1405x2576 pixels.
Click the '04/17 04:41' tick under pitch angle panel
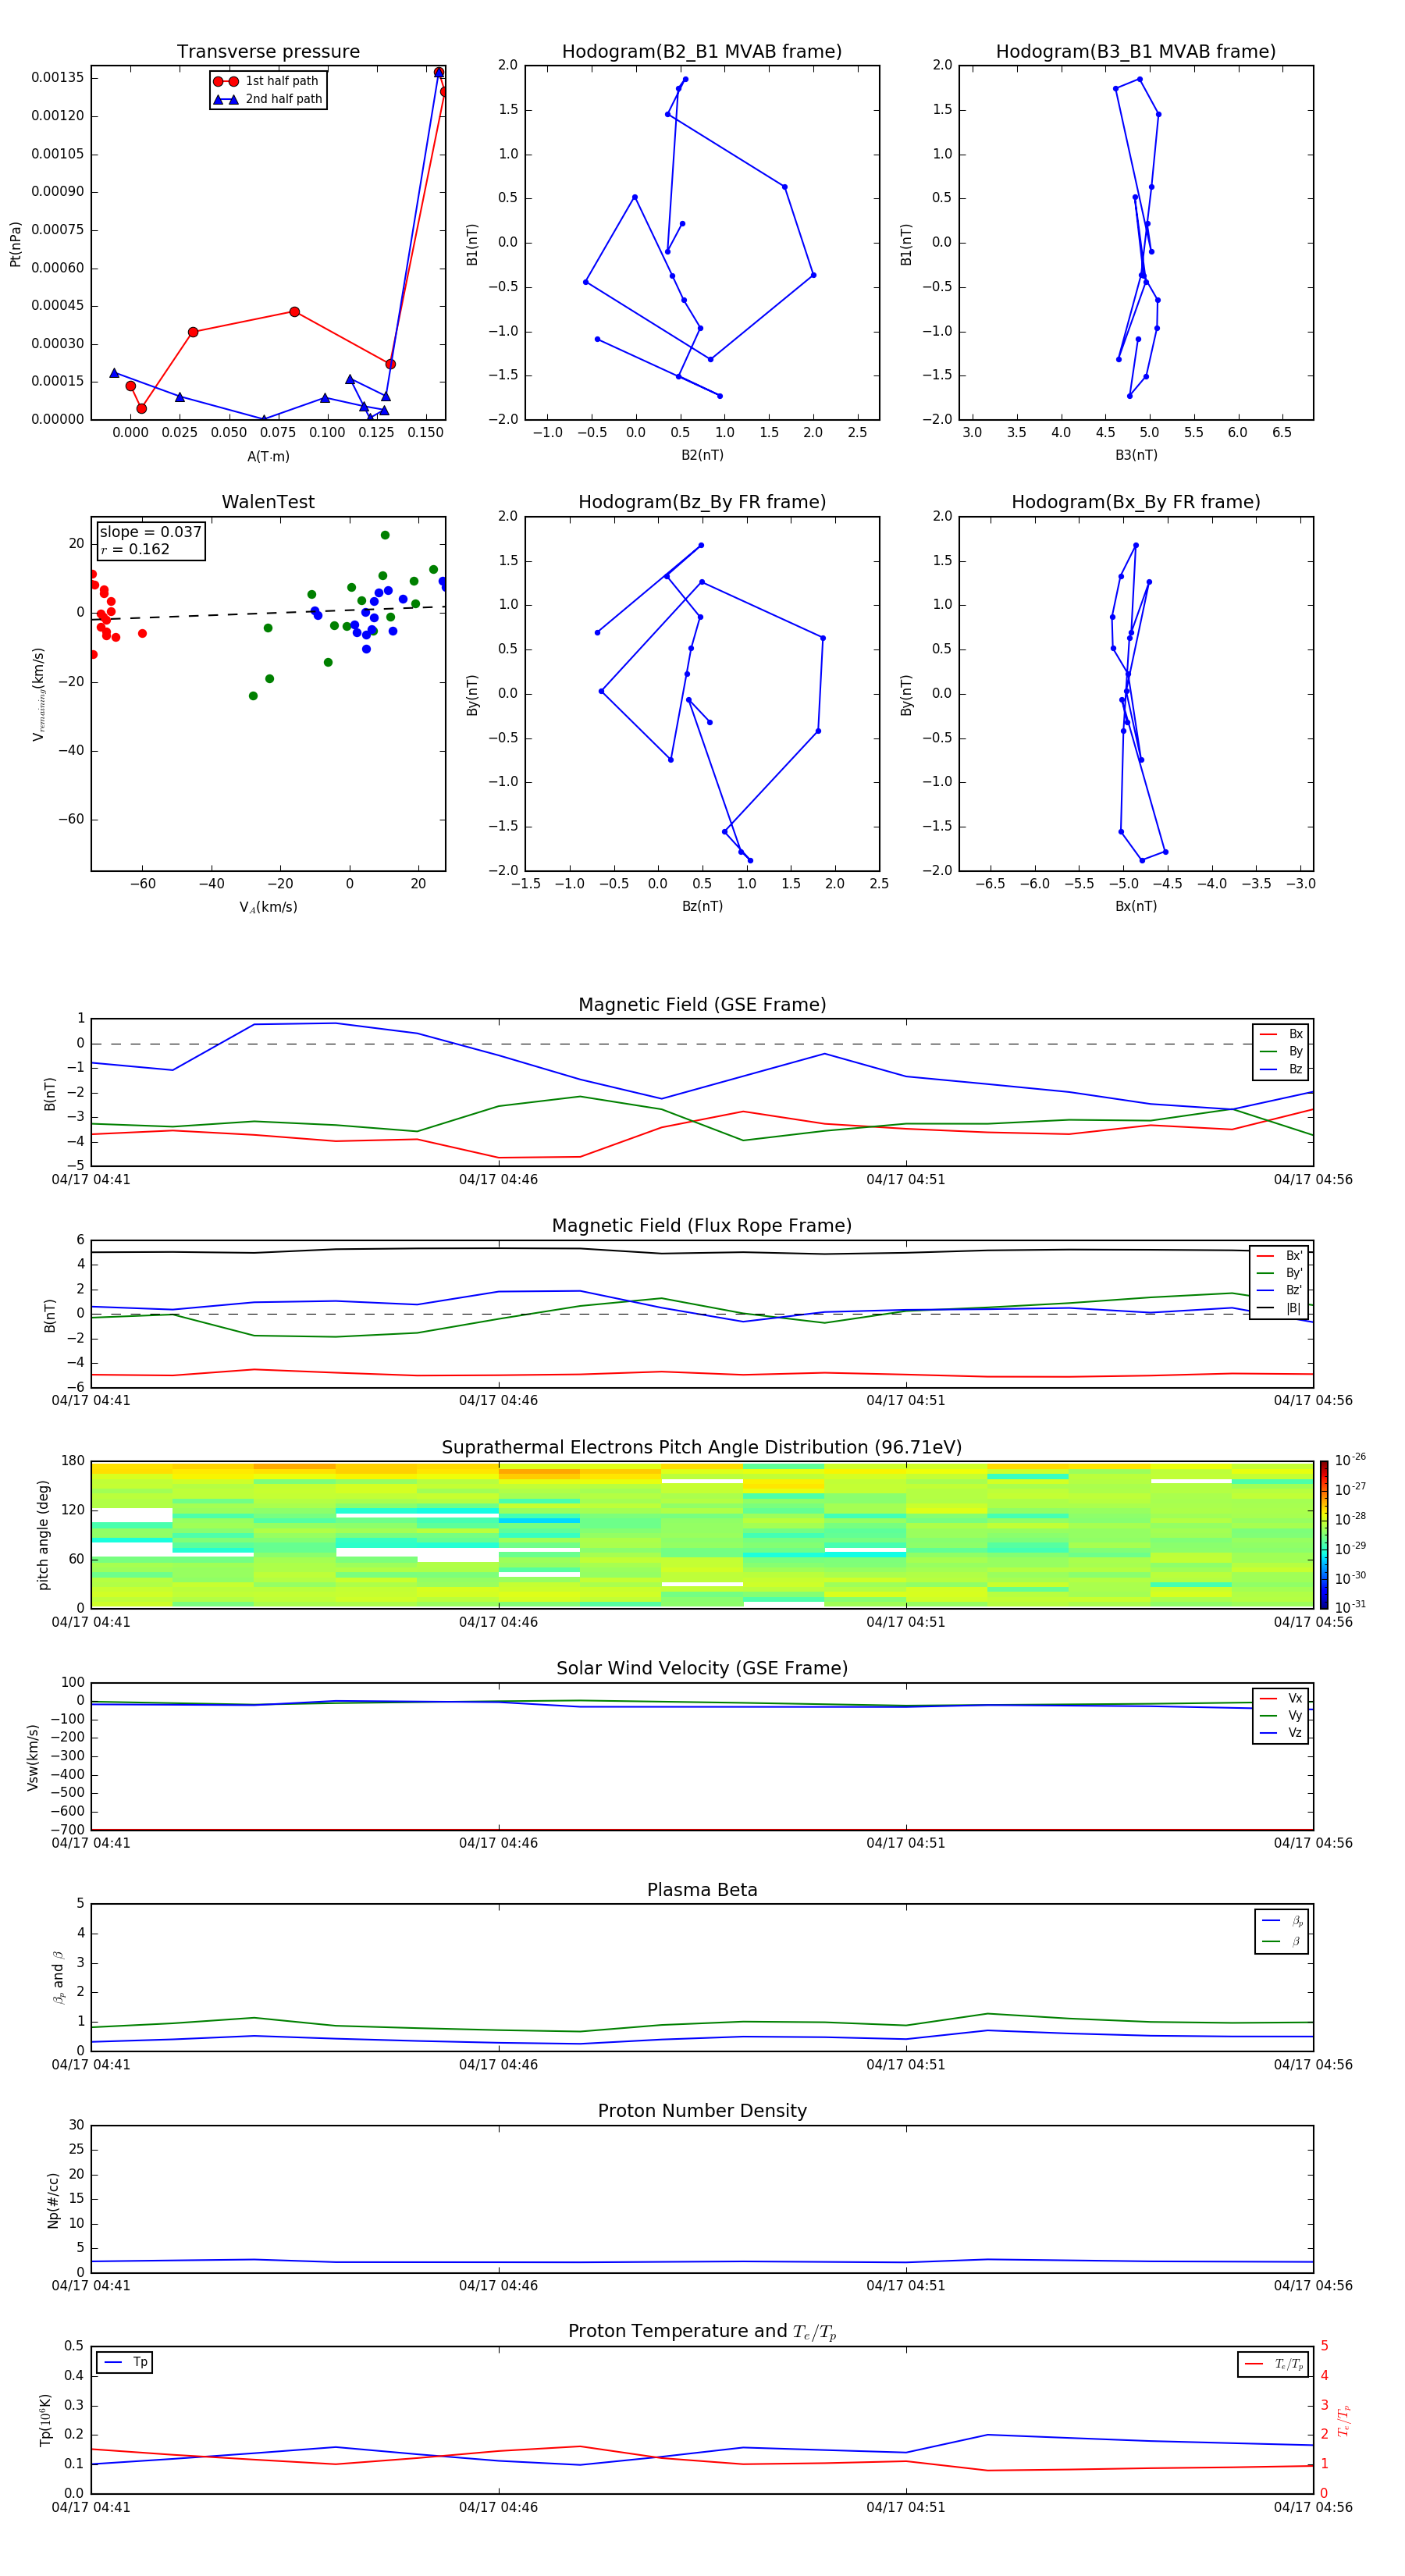(91, 1622)
